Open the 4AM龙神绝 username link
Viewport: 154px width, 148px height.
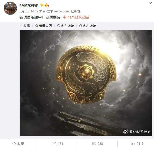pos(29,5)
